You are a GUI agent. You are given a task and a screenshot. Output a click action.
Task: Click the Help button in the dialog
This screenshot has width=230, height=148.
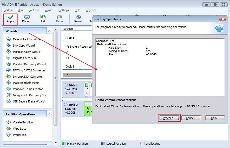coord(215,118)
